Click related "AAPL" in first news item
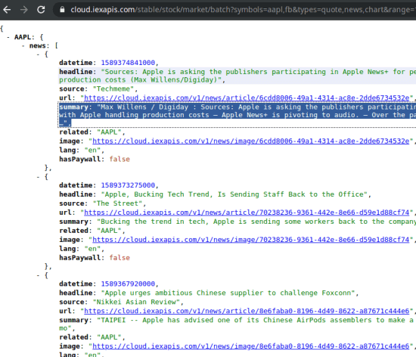Image resolution: width=416 pixels, height=357 pixels. (x=109, y=132)
